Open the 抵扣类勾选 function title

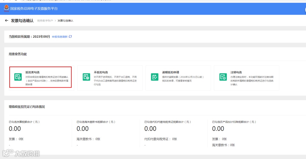pos(32,72)
